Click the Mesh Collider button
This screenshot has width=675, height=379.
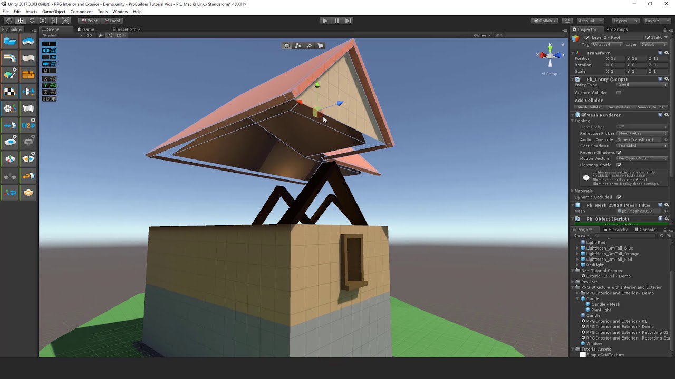590,107
